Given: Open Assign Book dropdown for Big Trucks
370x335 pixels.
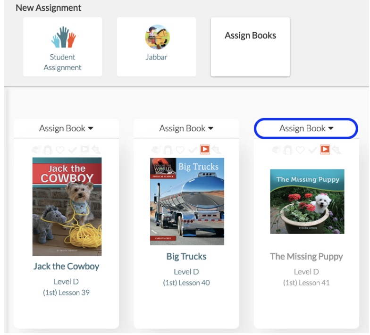Looking at the screenshot, I should coord(186,128).
